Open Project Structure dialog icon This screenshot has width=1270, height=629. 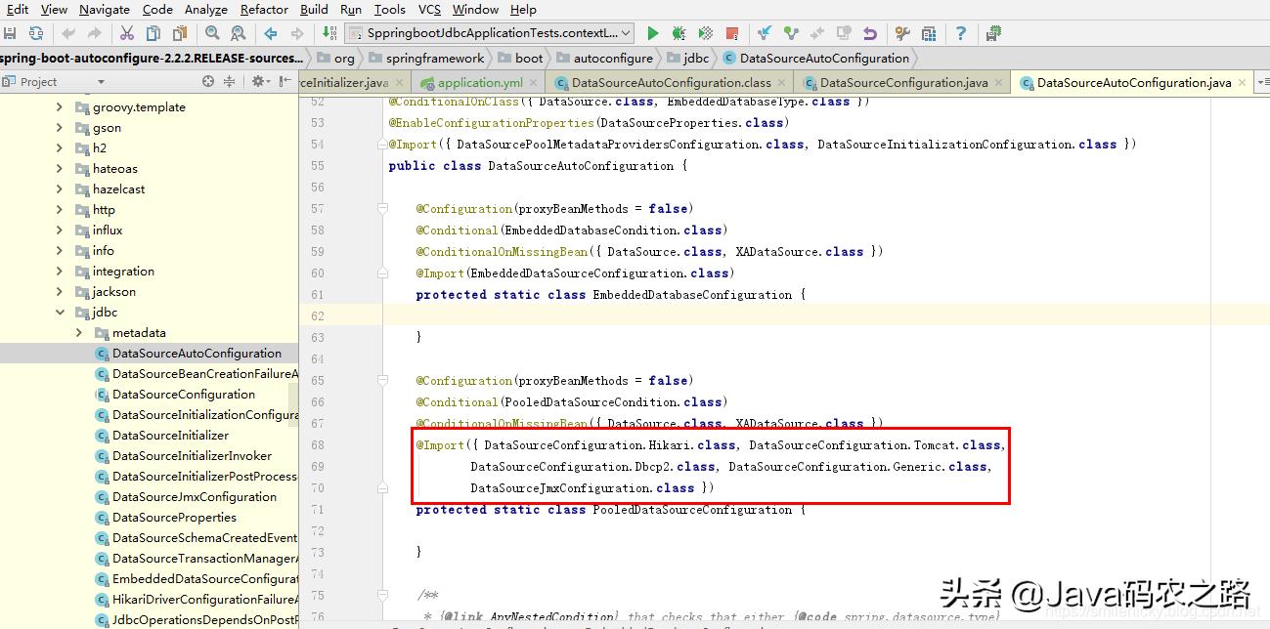tap(930, 32)
